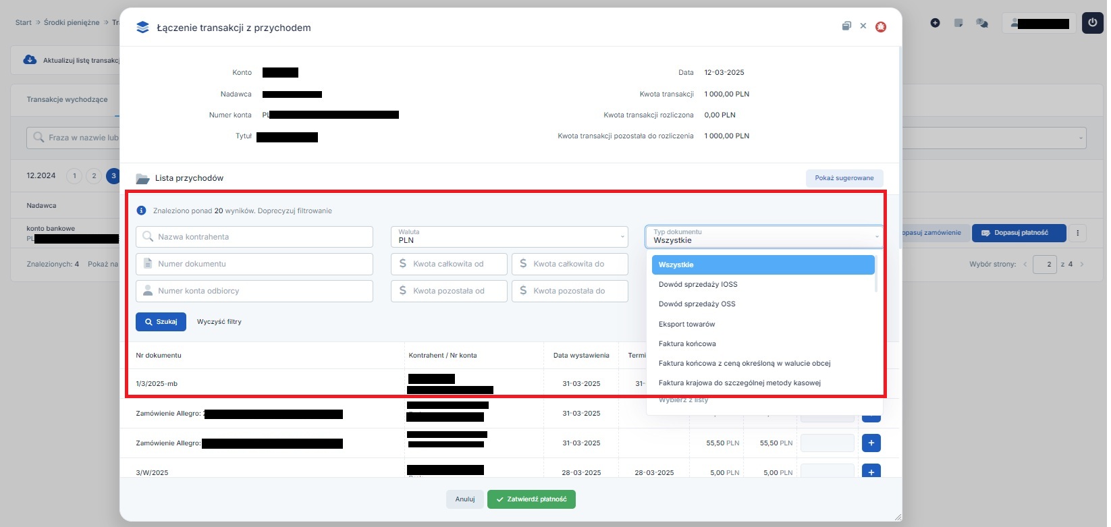Select 'Dowód sprzedaży IOSS' from the list
Image resolution: width=1111 pixels, height=527 pixels.
pyautogui.click(x=698, y=285)
